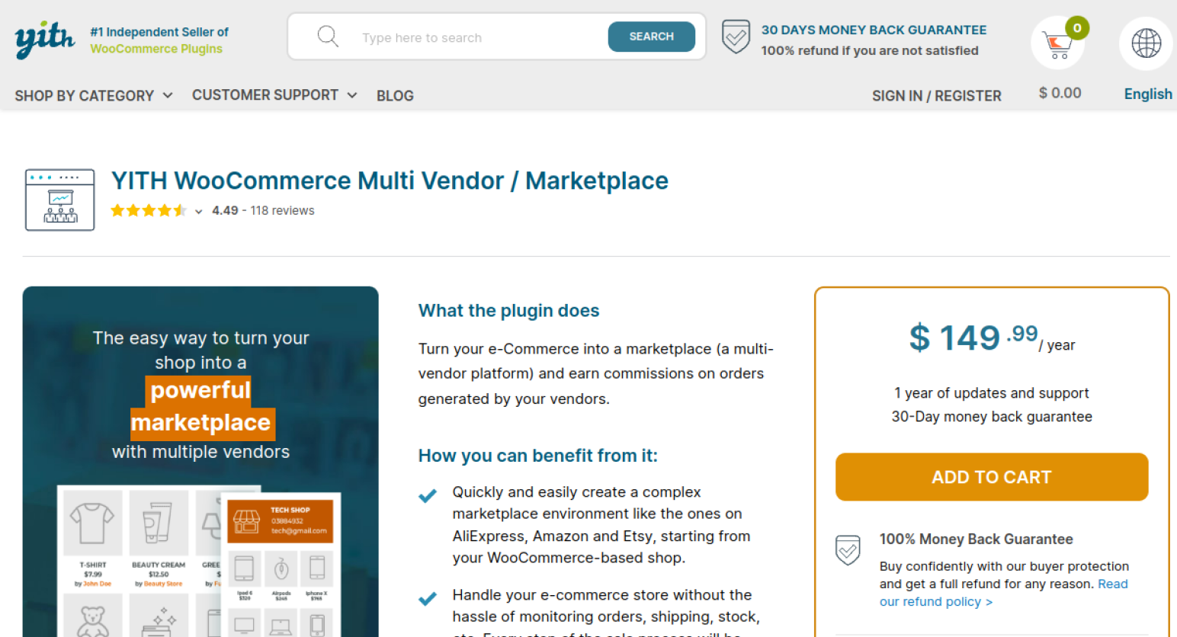Expand the Customer Support menu
This screenshot has height=637, width=1177.
click(274, 94)
